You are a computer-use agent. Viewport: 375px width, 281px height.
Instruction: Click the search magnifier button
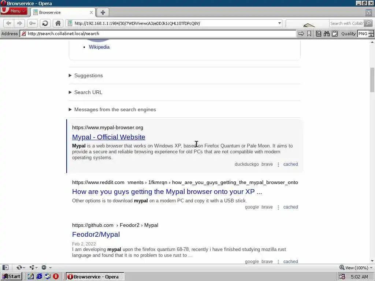coord(368,23)
